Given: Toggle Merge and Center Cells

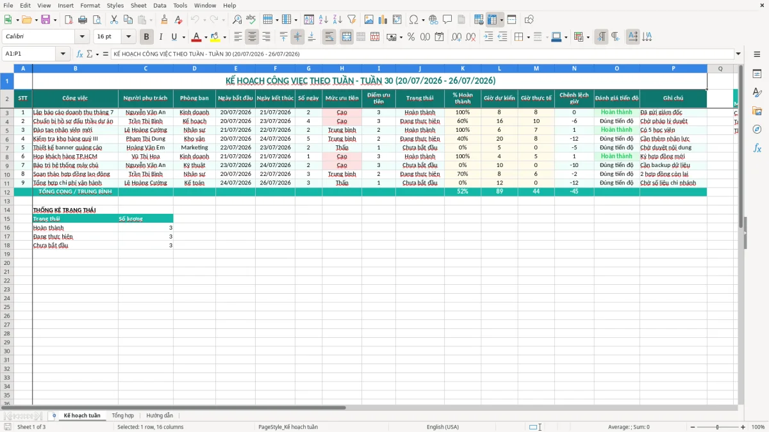Looking at the screenshot, I should 347,37.
